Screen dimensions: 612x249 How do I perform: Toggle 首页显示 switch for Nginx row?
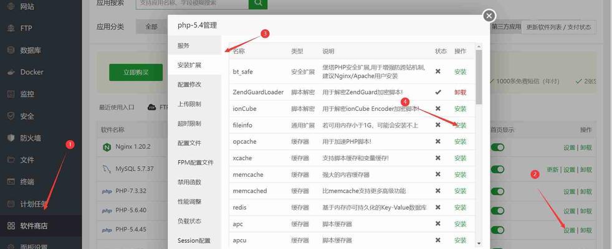[498, 148]
